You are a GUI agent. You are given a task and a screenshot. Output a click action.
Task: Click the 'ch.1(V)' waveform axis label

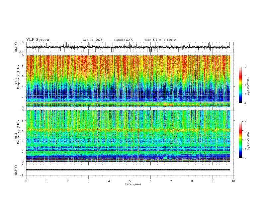[x=16, y=47]
